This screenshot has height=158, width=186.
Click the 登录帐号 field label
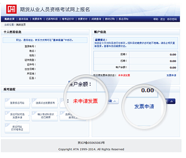[x=30, y=46]
